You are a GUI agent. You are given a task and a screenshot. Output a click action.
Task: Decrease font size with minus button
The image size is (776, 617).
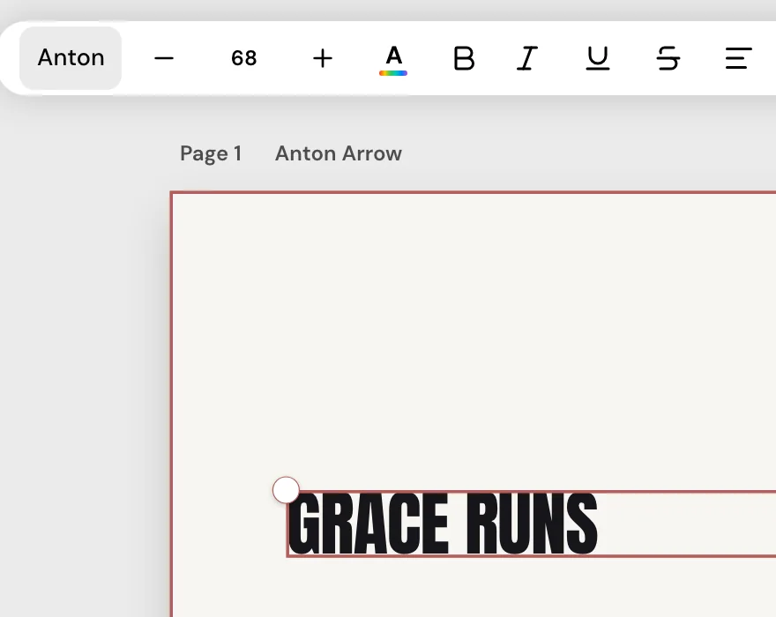[164, 58]
